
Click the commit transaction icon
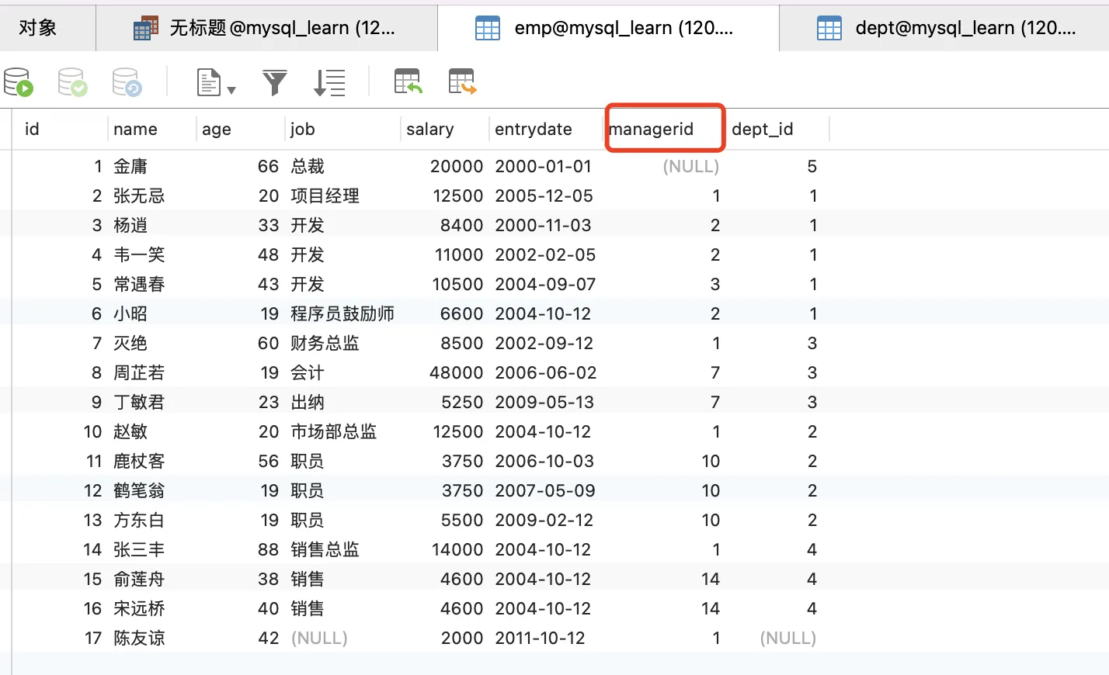click(x=73, y=82)
